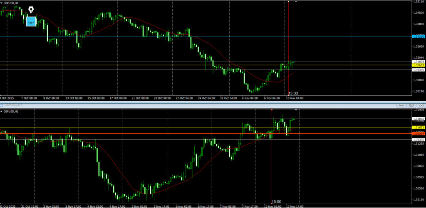Click the white pen nib icon on H4 chart
The width and height of the screenshot is (426, 208).
[31, 10]
